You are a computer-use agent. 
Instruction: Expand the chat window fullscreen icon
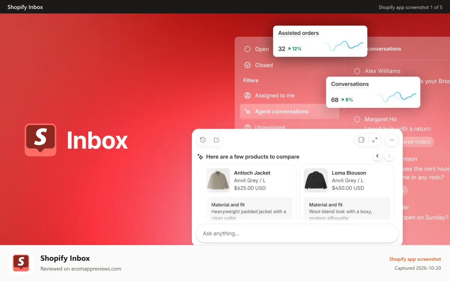375,140
